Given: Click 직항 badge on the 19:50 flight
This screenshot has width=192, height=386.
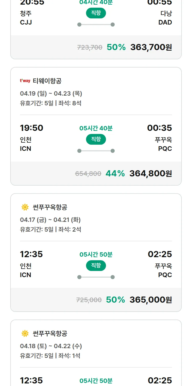Looking at the screenshot, I should 96,139.
